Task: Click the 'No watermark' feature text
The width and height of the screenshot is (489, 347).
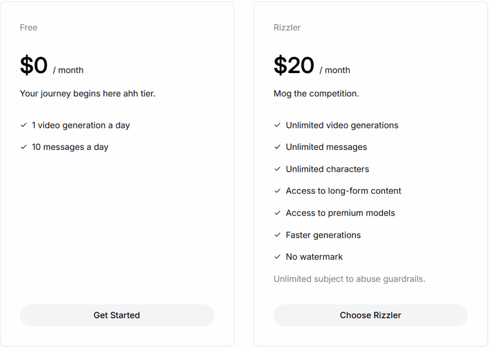Action: tap(314, 257)
